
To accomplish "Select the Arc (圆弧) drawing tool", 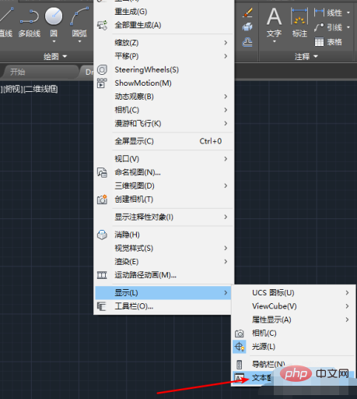I will [x=79, y=22].
